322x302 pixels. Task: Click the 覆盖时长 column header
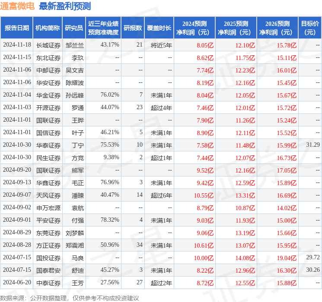159,28
